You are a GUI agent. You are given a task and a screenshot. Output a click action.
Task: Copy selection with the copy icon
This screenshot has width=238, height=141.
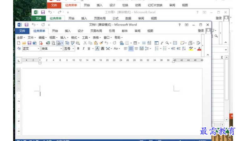pyautogui.click(x=90, y=43)
